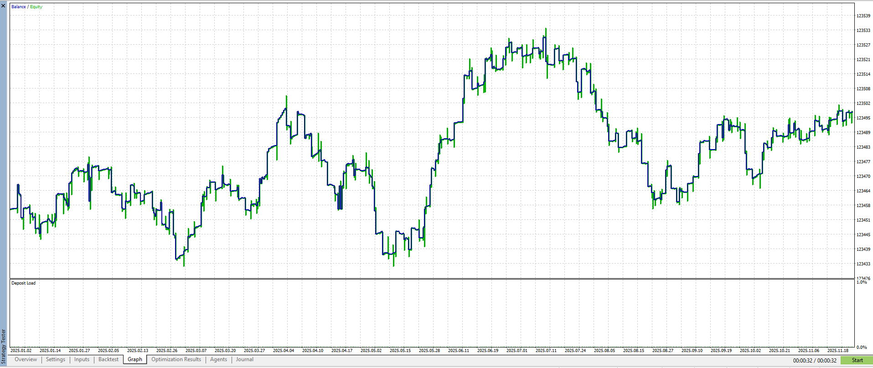Go to the Backtest tab
The width and height of the screenshot is (873, 368).
click(108, 360)
